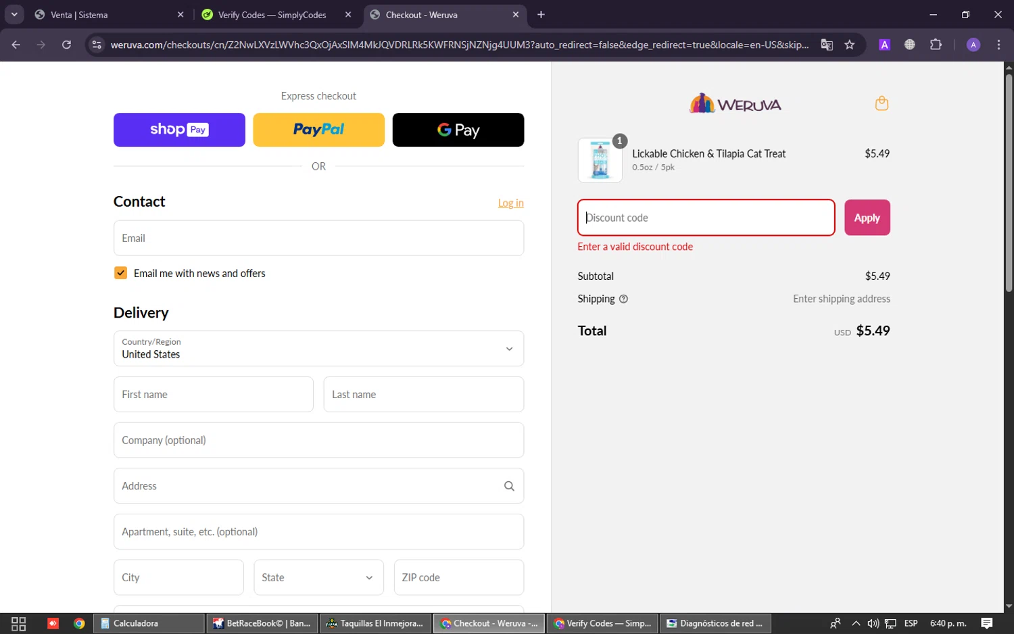The width and height of the screenshot is (1014, 634).
Task: Open the People icon in the system tray
Action: click(836, 623)
